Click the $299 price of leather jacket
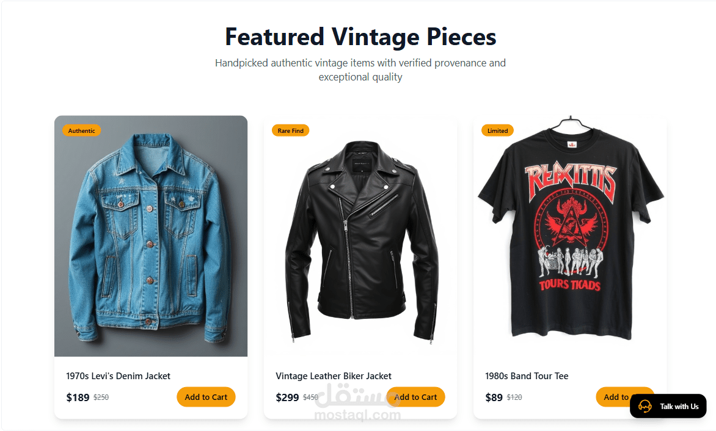 [x=287, y=397]
